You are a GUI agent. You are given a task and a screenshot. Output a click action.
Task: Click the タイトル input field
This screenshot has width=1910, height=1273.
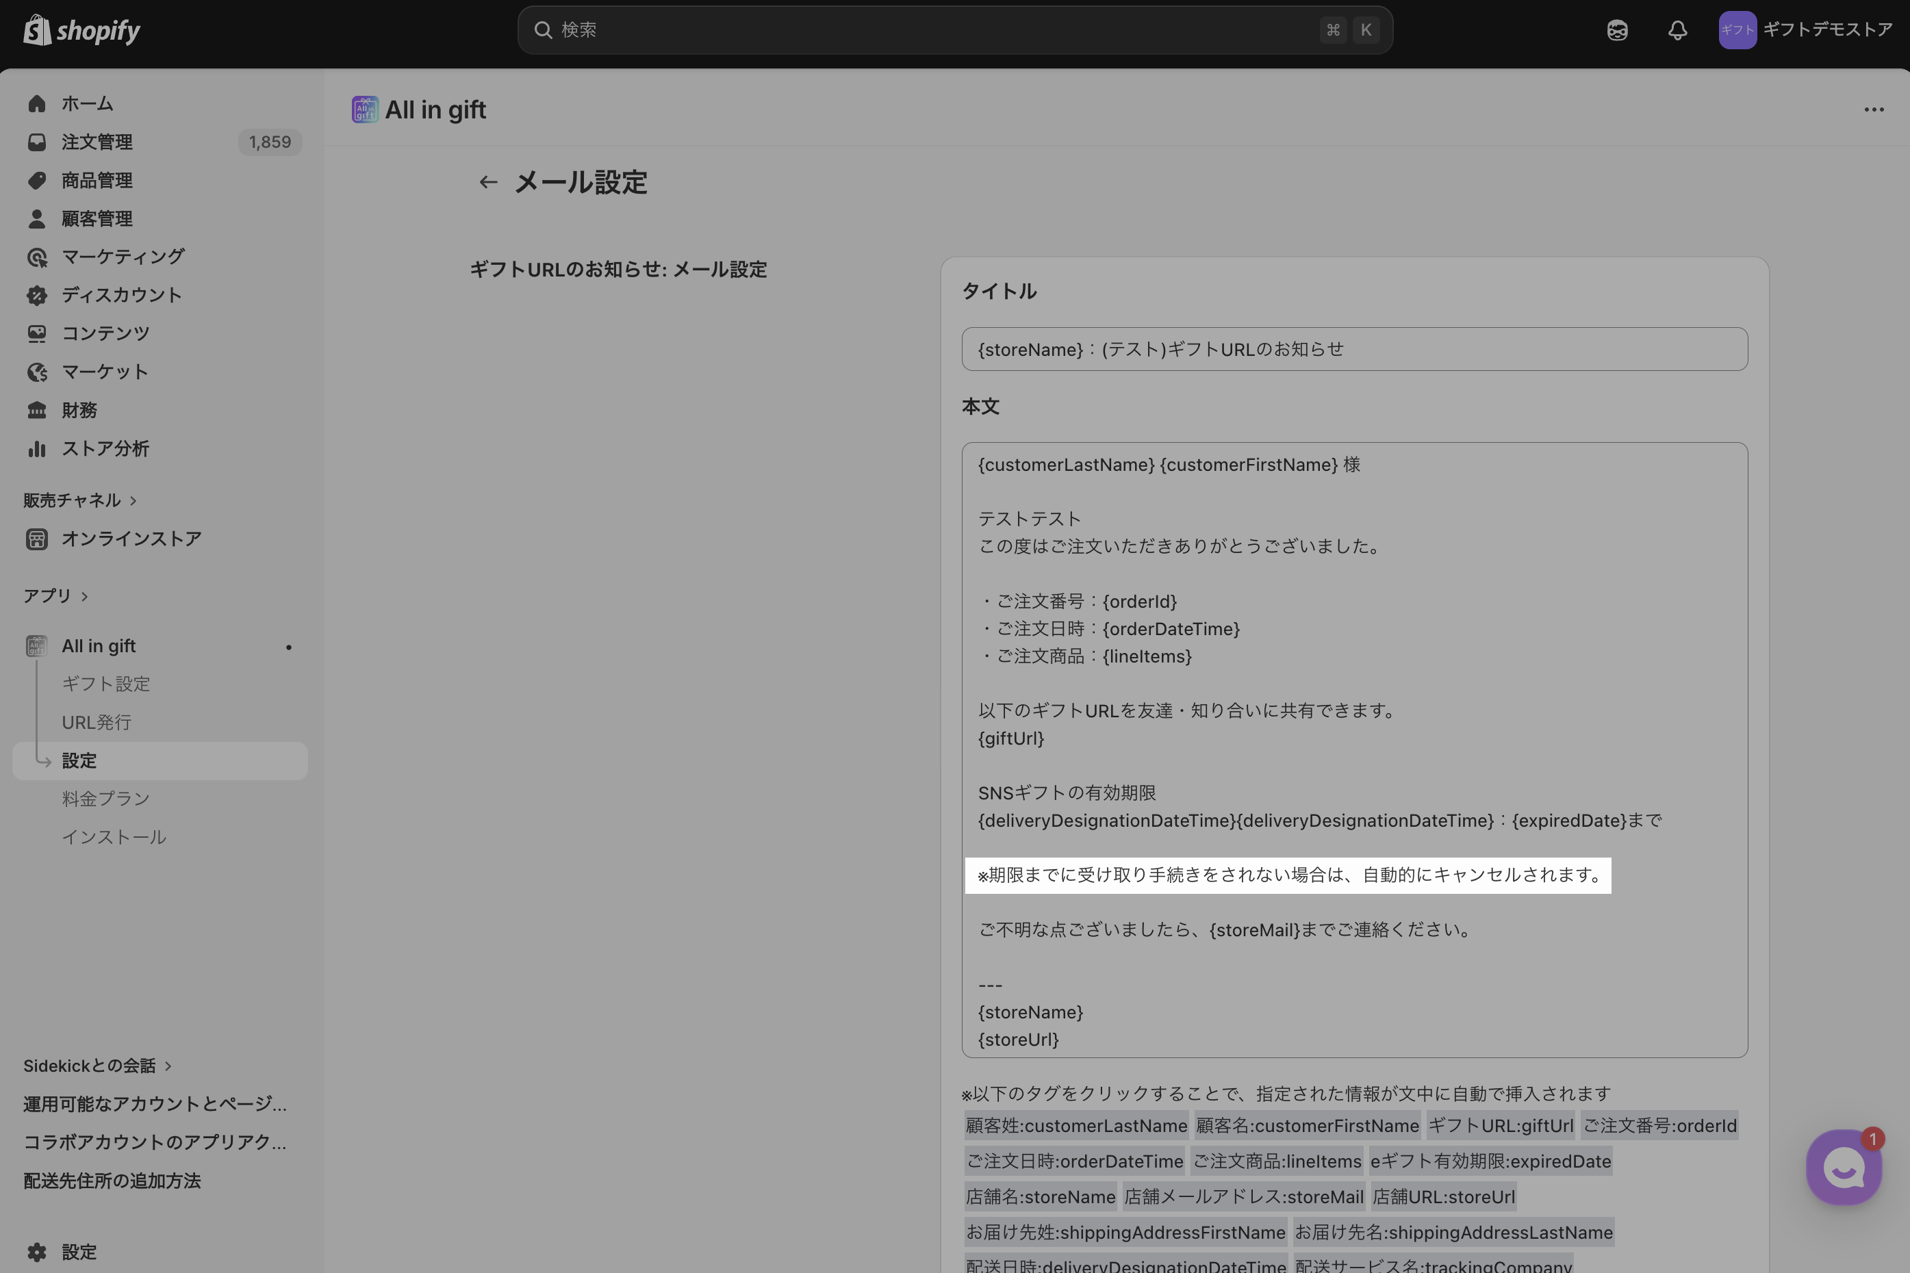pyautogui.click(x=1353, y=349)
